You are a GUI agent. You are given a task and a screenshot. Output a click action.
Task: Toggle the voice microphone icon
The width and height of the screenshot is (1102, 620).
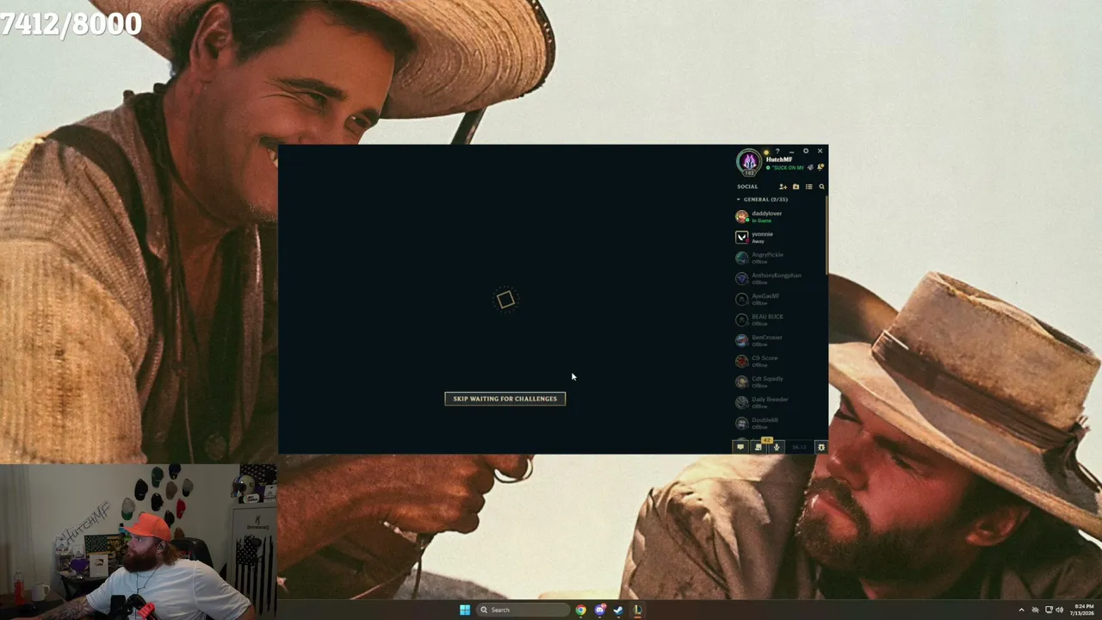[x=777, y=447]
